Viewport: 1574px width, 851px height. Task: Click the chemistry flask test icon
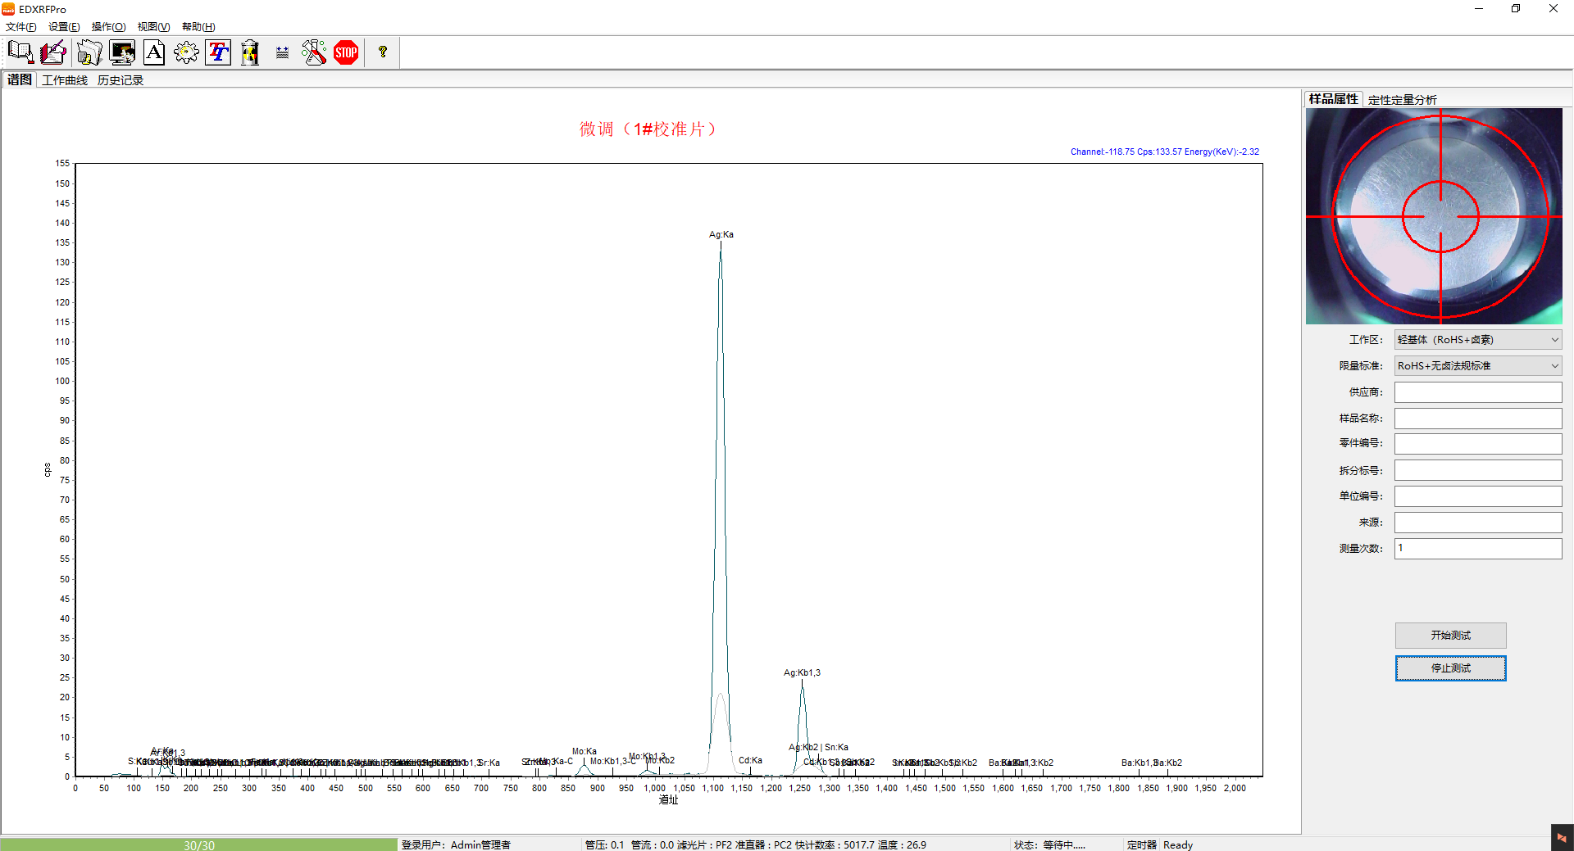pyautogui.click(x=314, y=52)
